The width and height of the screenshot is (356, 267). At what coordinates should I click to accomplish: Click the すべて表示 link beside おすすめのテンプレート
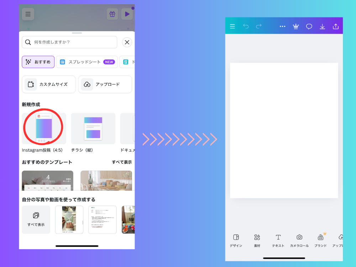pyautogui.click(x=122, y=162)
